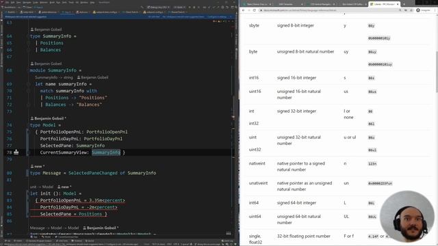Image resolution: width=438 pixels, height=246 pixels.
Task: Click the context action icon on line 78
Action: click(16, 152)
